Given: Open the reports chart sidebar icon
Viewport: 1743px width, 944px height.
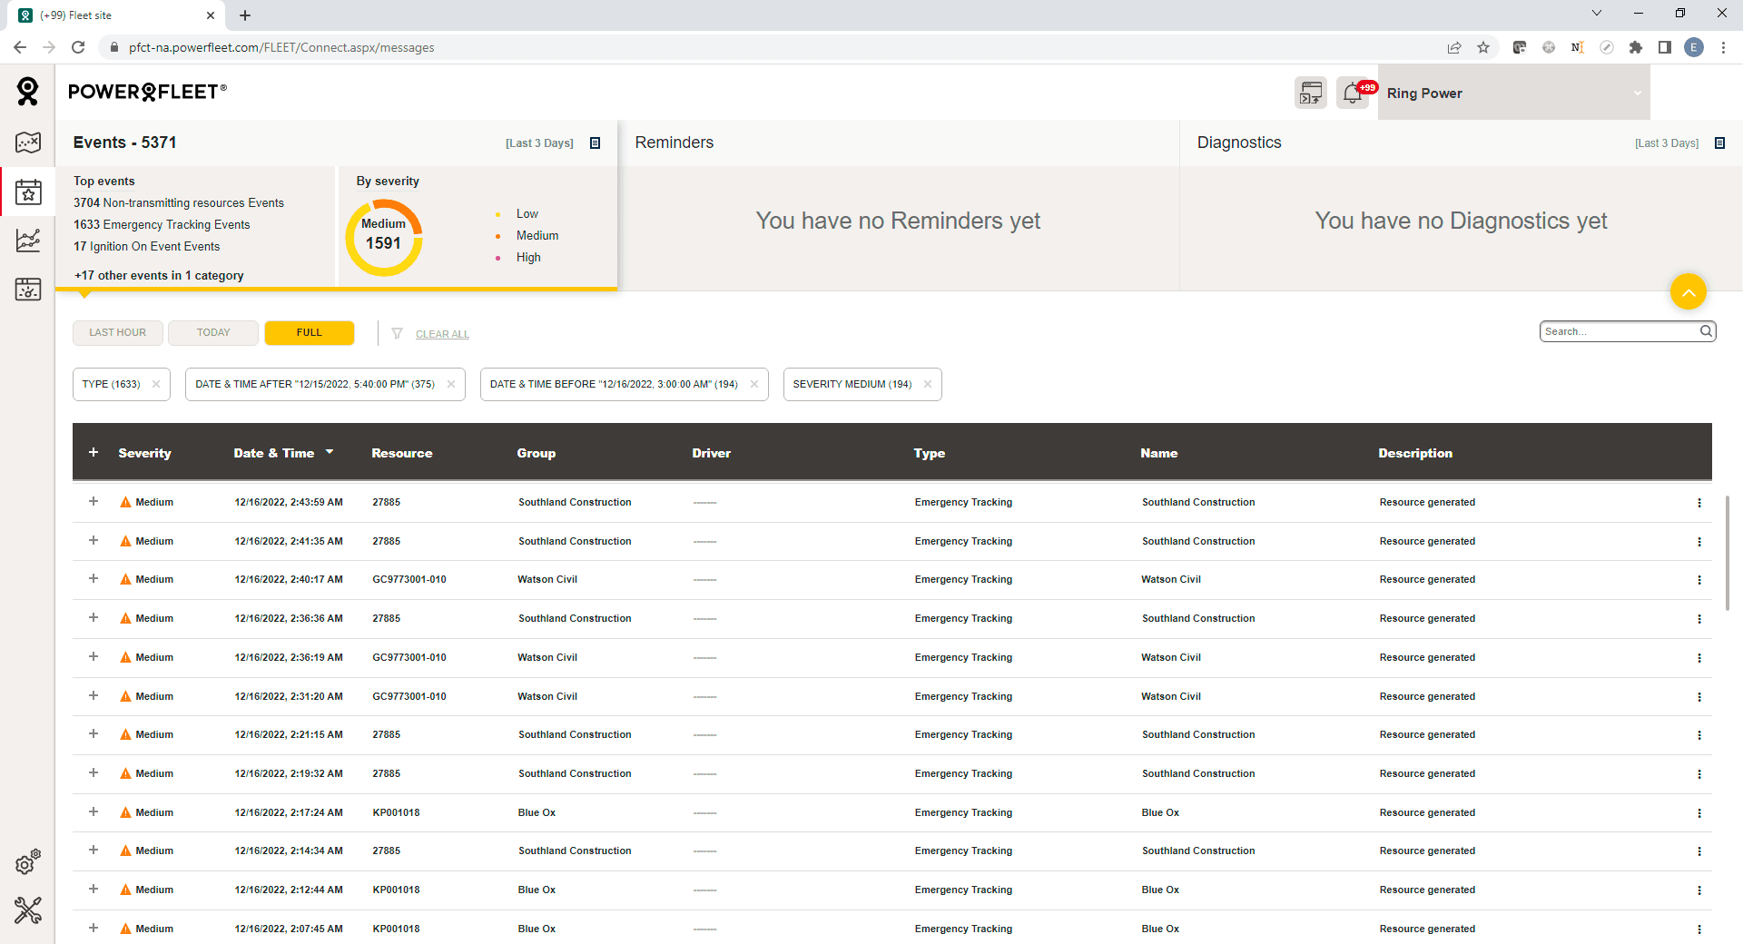Looking at the screenshot, I should coord(28,241).
